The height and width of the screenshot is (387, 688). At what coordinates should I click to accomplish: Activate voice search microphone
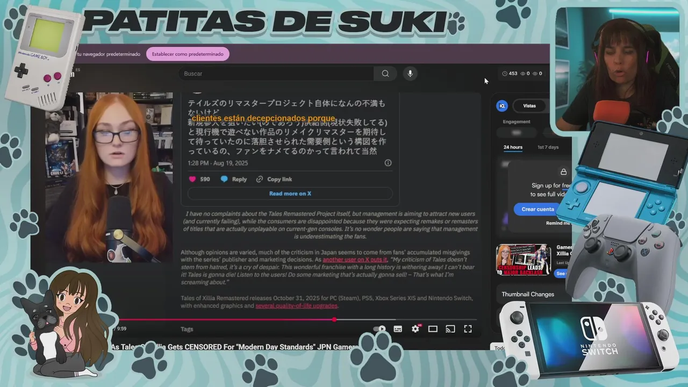point(410,74)
